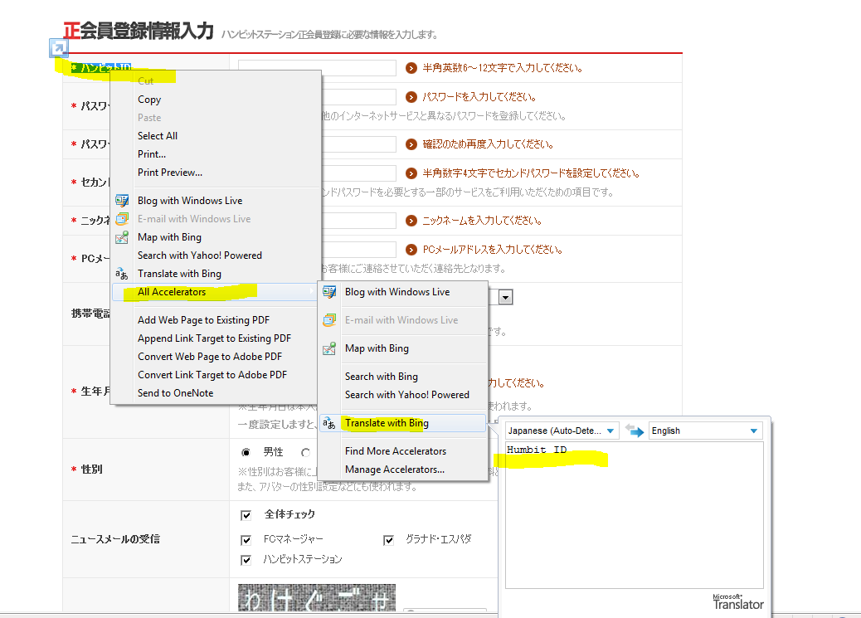Viewport: 861px width, 618px height.
Task: Choose Search with Yahoo! Powered in main menu
Action: click(200, 255)
